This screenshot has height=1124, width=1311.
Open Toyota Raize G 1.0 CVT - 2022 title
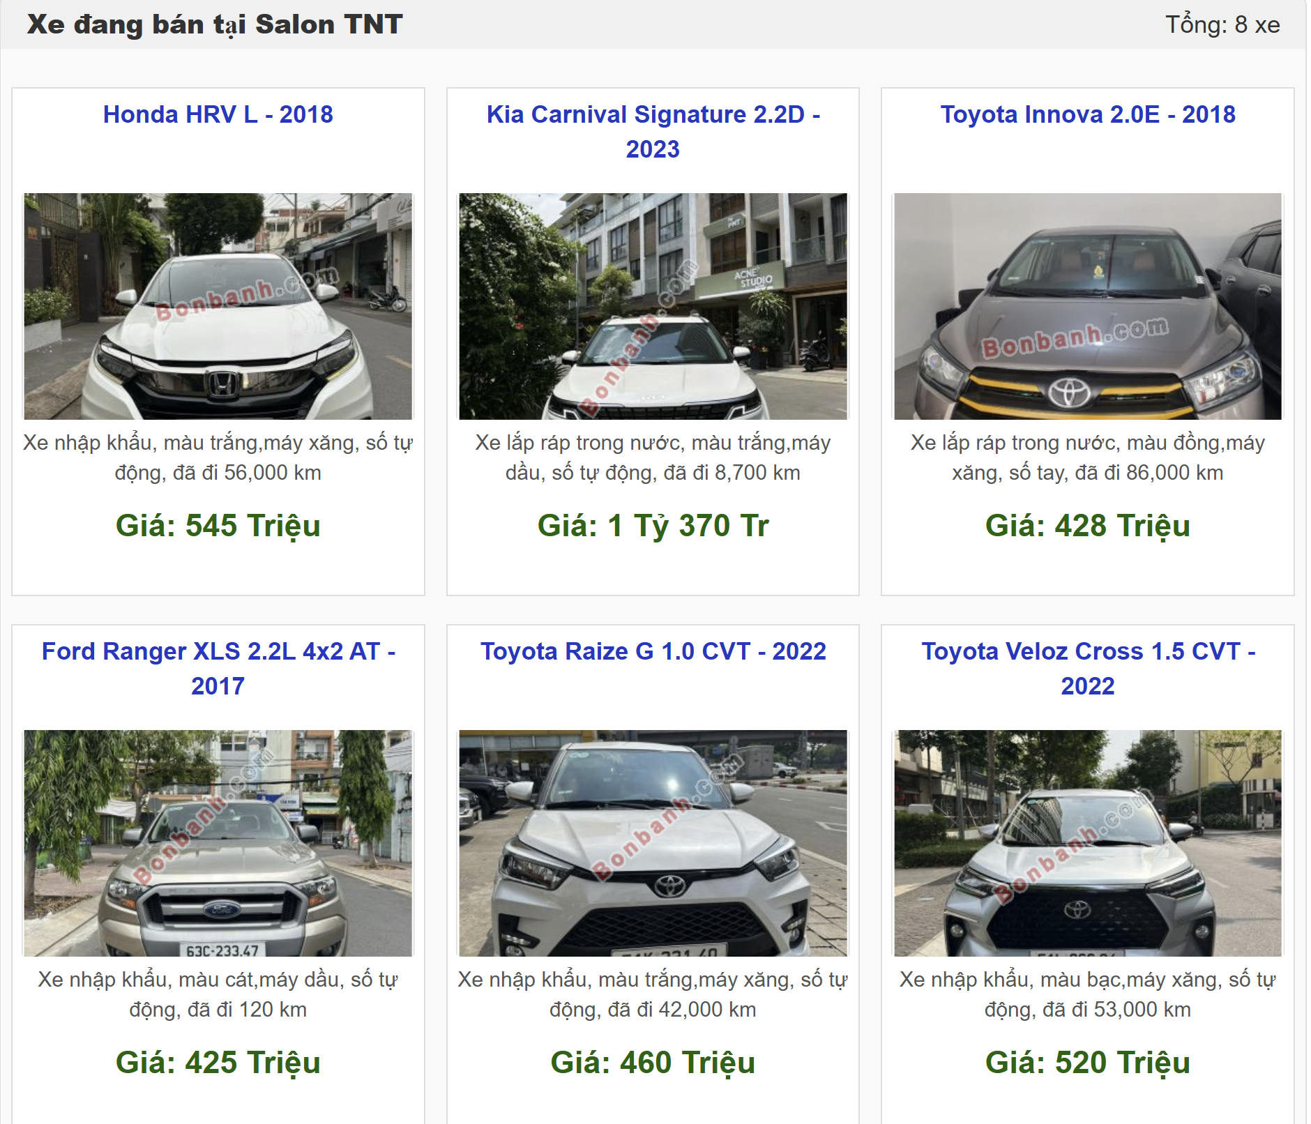653,651
